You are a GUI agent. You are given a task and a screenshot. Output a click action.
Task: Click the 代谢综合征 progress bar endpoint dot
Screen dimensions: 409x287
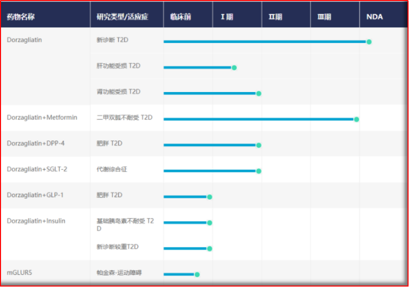pyautogui.click(x=259, y=171)
